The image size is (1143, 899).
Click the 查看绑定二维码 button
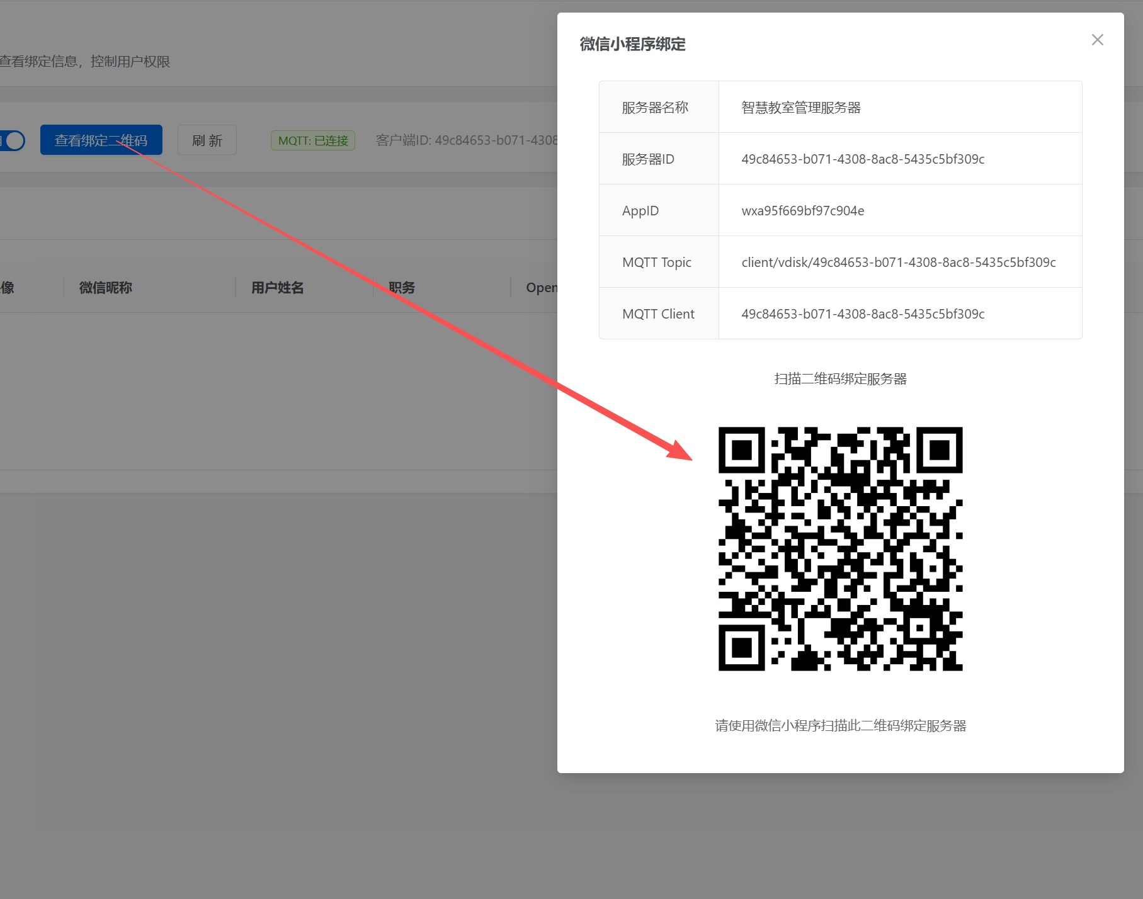point(101,140)
